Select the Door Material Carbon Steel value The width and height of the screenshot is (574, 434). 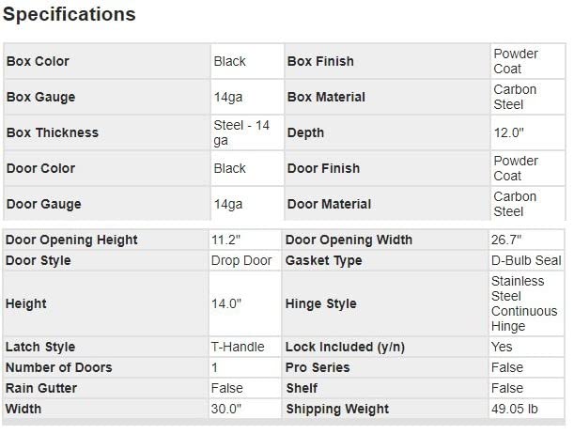click(x=515, y=204)
